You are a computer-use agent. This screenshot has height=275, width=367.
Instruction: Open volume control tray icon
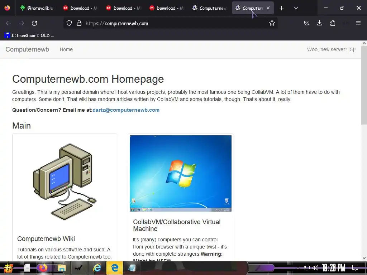click(x=315, y=268)
